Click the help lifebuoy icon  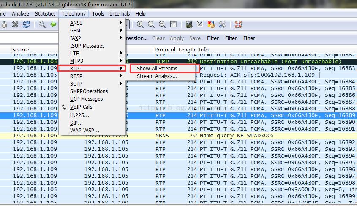pos(238,24)
